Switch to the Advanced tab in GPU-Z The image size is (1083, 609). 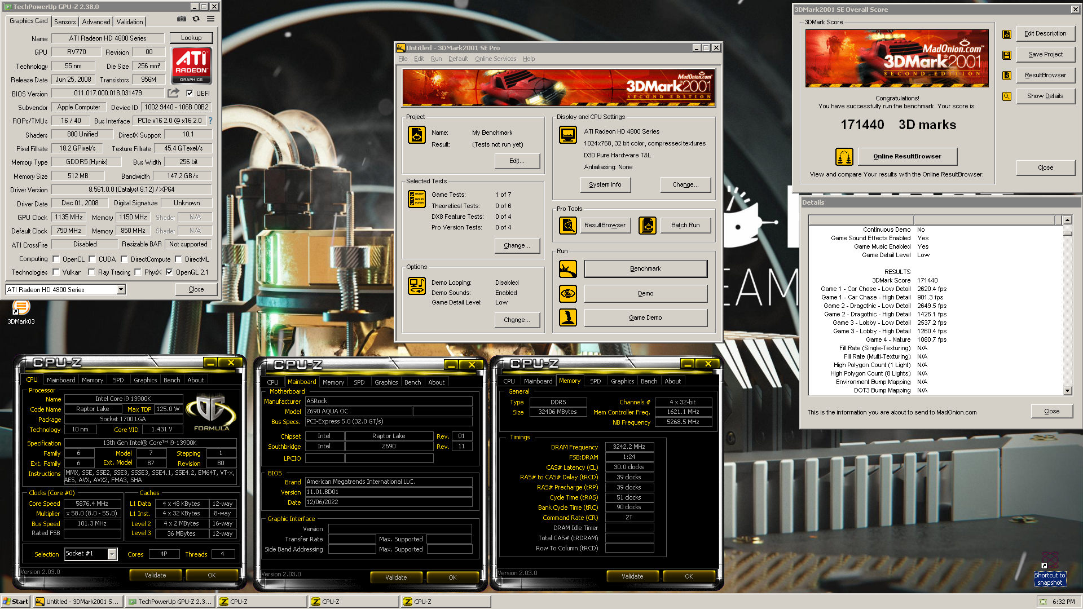96,22
